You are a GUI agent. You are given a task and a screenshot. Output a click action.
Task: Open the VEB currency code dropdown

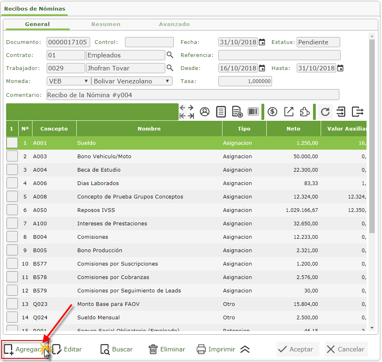69,81
